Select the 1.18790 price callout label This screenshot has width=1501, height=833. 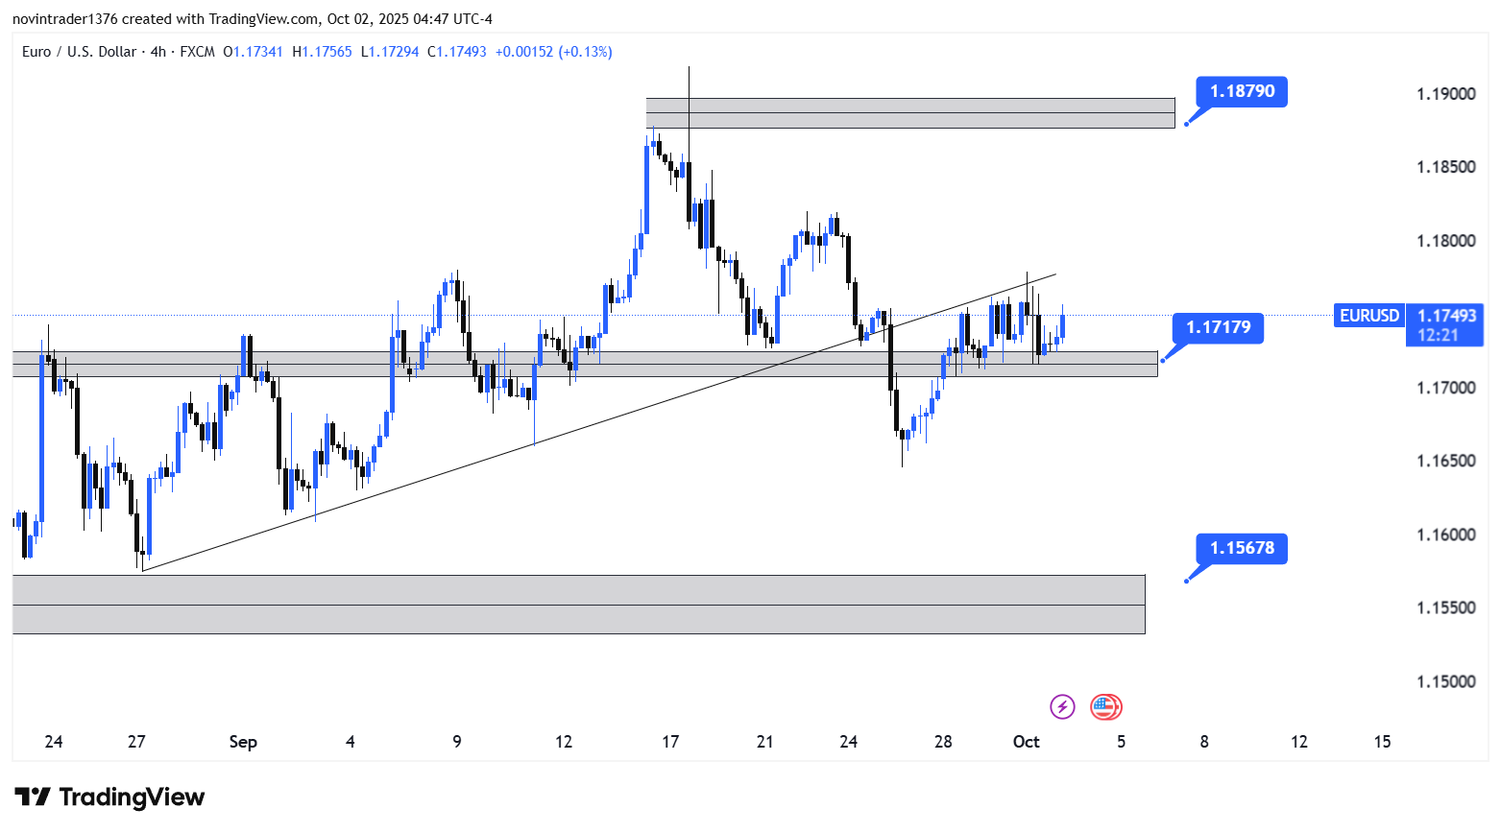point(1242,92)
